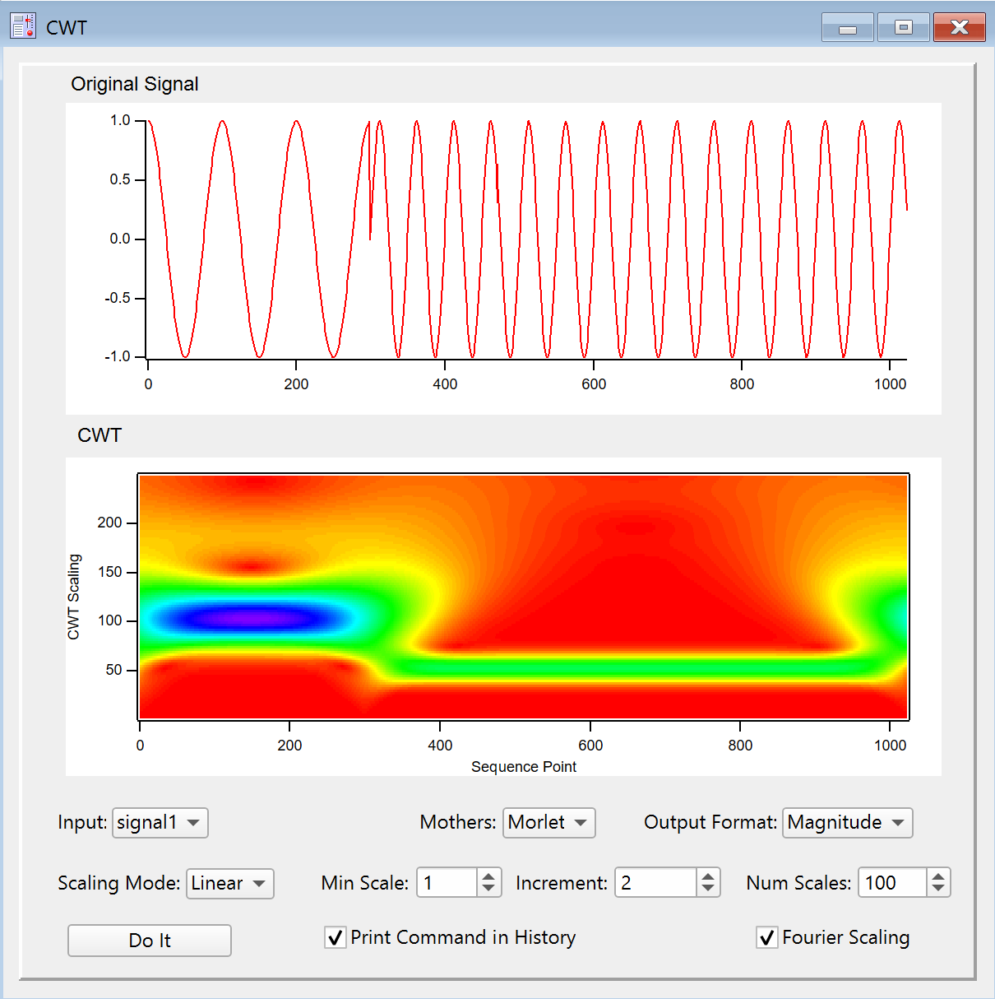Expand the Mothers wavelet dropdown
The width and height of the screenshot is (995, 999).
(548, 823)
